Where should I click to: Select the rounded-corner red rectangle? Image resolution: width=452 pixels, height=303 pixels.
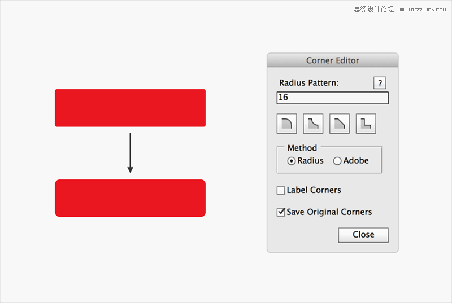click(131, 198)
